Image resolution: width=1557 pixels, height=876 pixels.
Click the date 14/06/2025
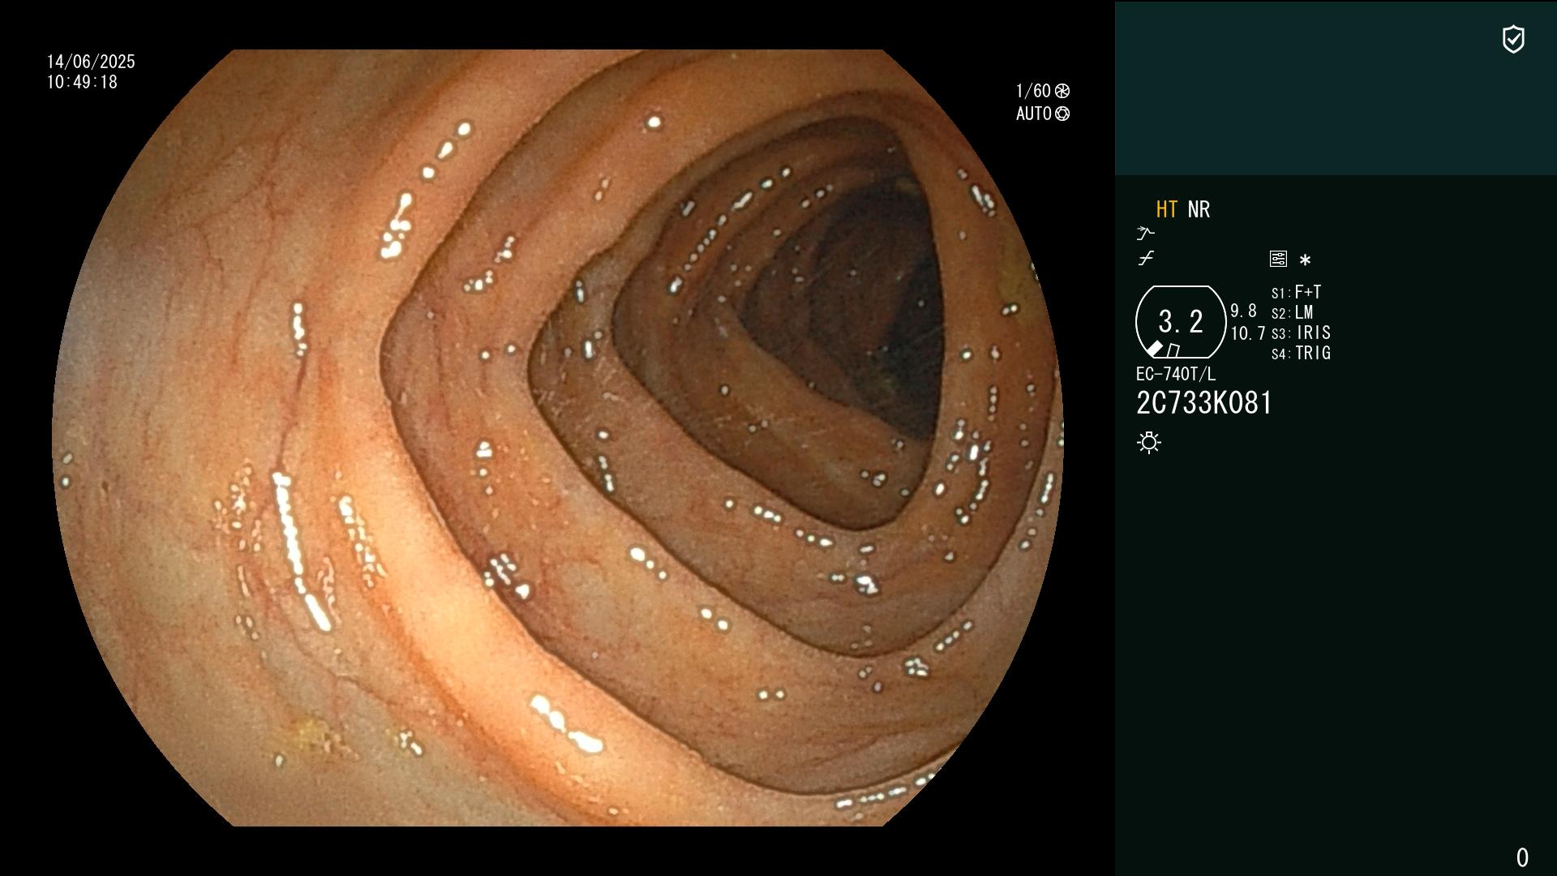(x=91, y=62)
